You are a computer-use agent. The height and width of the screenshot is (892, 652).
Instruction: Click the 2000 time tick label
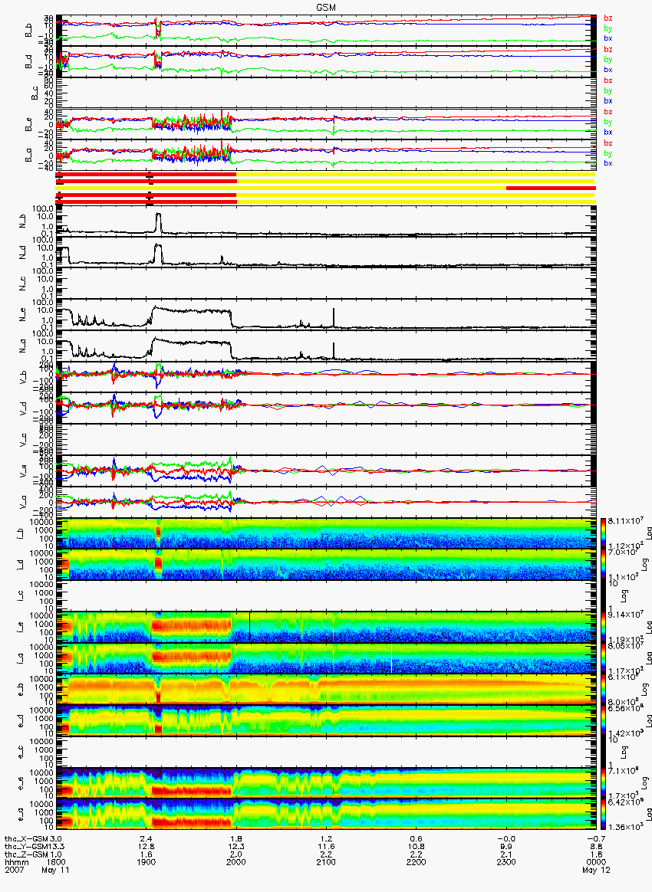click(235, 862)
